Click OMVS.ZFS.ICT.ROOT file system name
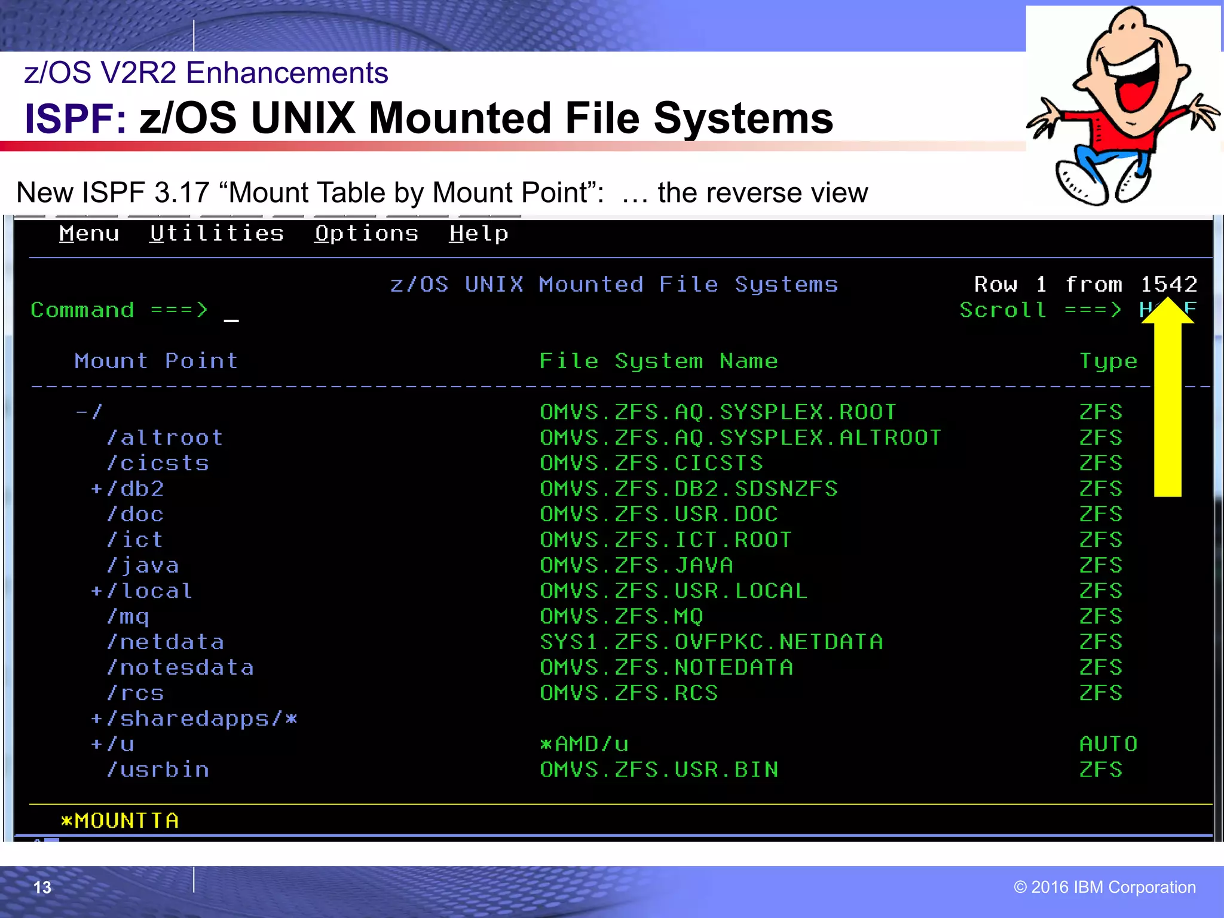Screen dimensions: 1224x918 pyautogui.click(x=666, y=540)
